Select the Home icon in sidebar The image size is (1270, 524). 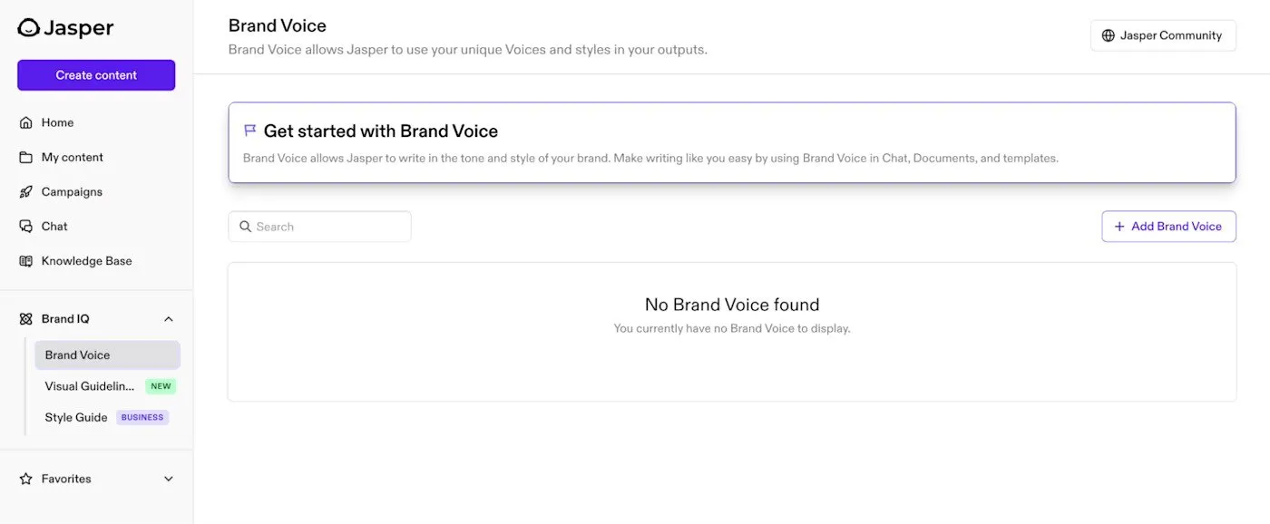(26, 121)
